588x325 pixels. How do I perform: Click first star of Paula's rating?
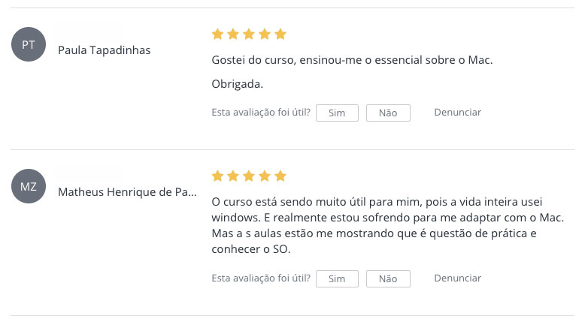[217, 35]
